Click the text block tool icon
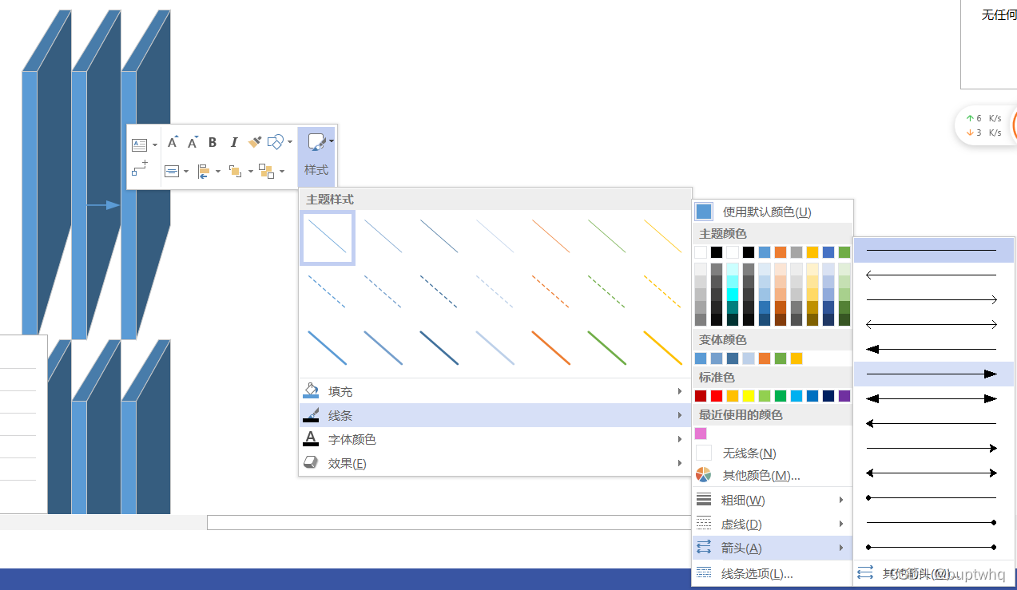The image size is (1017, 590). click(x=140, y=145)
